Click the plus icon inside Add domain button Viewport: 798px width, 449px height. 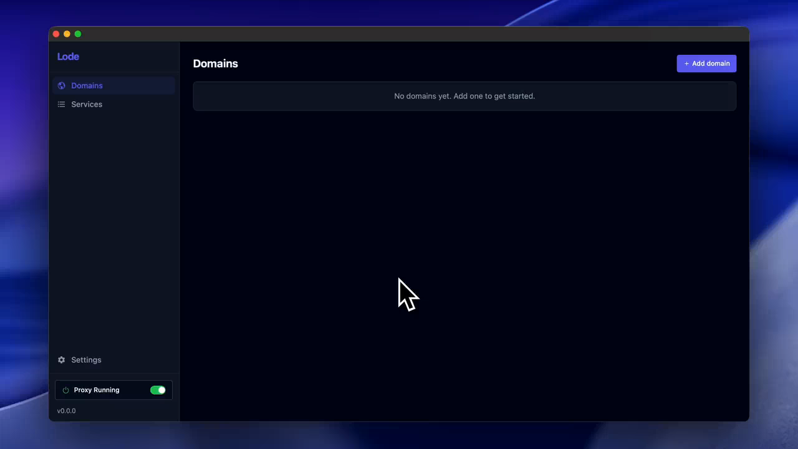[x=686, y=63]
